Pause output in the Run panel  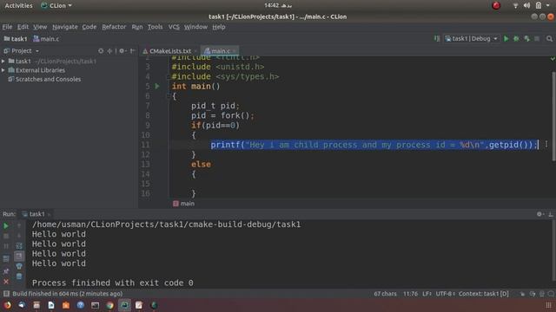point(6,246)
